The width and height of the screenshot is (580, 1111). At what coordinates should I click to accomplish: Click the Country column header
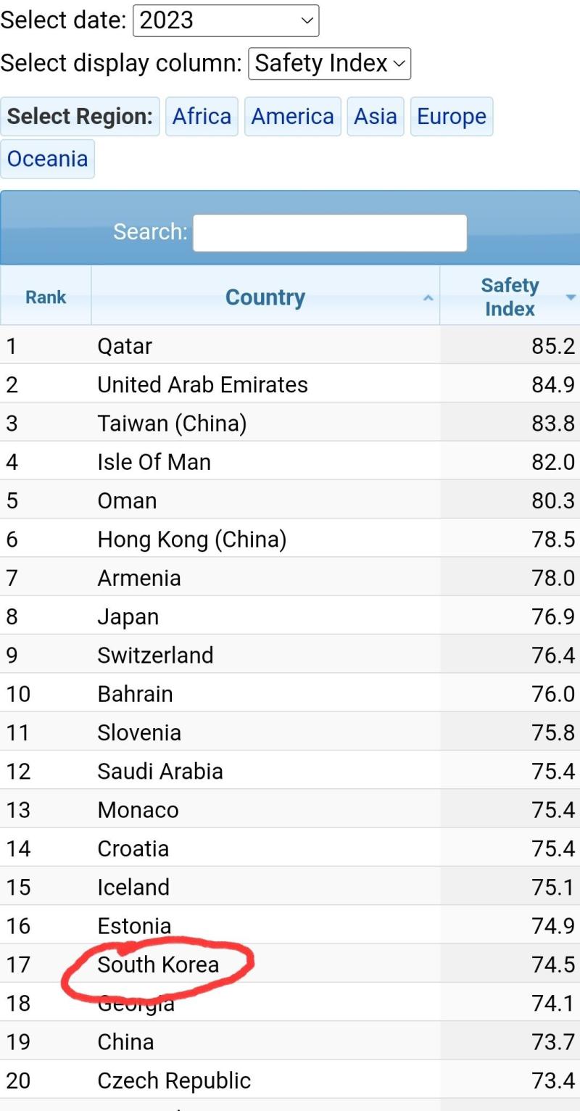coord(265,297)
